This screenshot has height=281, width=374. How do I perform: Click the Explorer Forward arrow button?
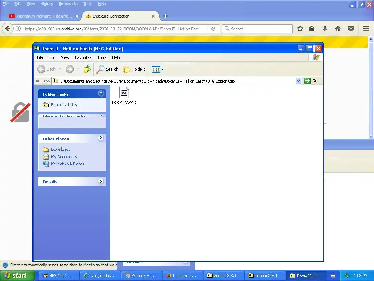tap(70, 69)
